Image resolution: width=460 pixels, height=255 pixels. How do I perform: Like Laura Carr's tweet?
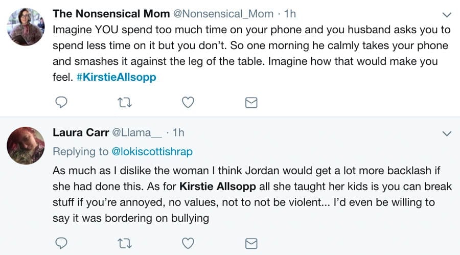[x=188, y=242]
